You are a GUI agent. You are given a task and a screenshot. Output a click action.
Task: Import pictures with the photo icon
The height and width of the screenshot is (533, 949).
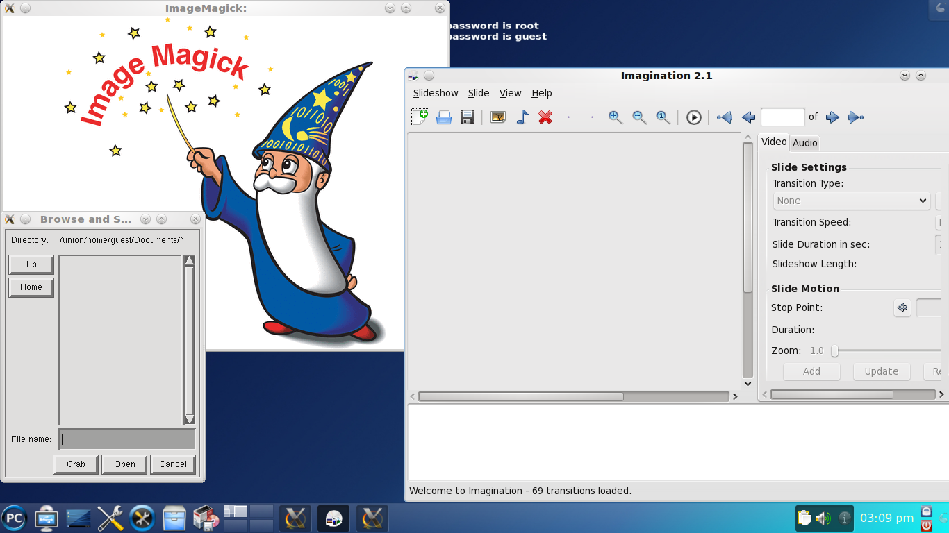point(498,117)
